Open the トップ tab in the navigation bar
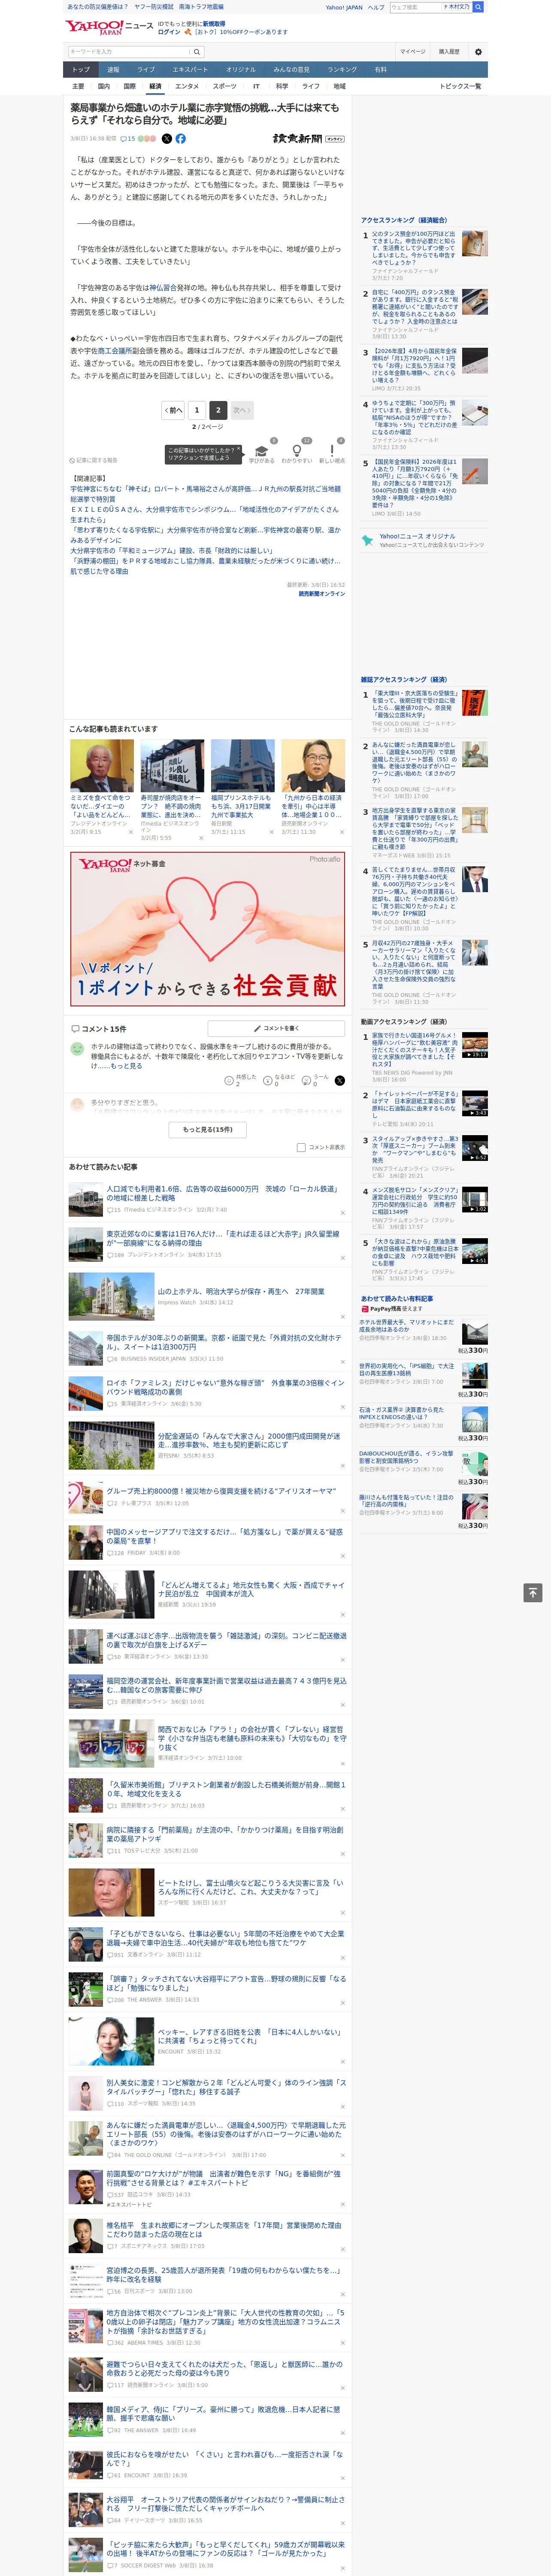 click(x=81, y=70)
